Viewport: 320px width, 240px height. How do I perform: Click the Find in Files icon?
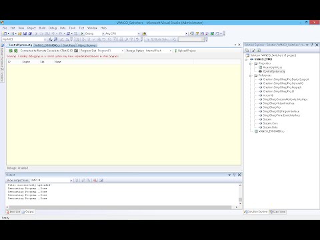coord(144,33)
